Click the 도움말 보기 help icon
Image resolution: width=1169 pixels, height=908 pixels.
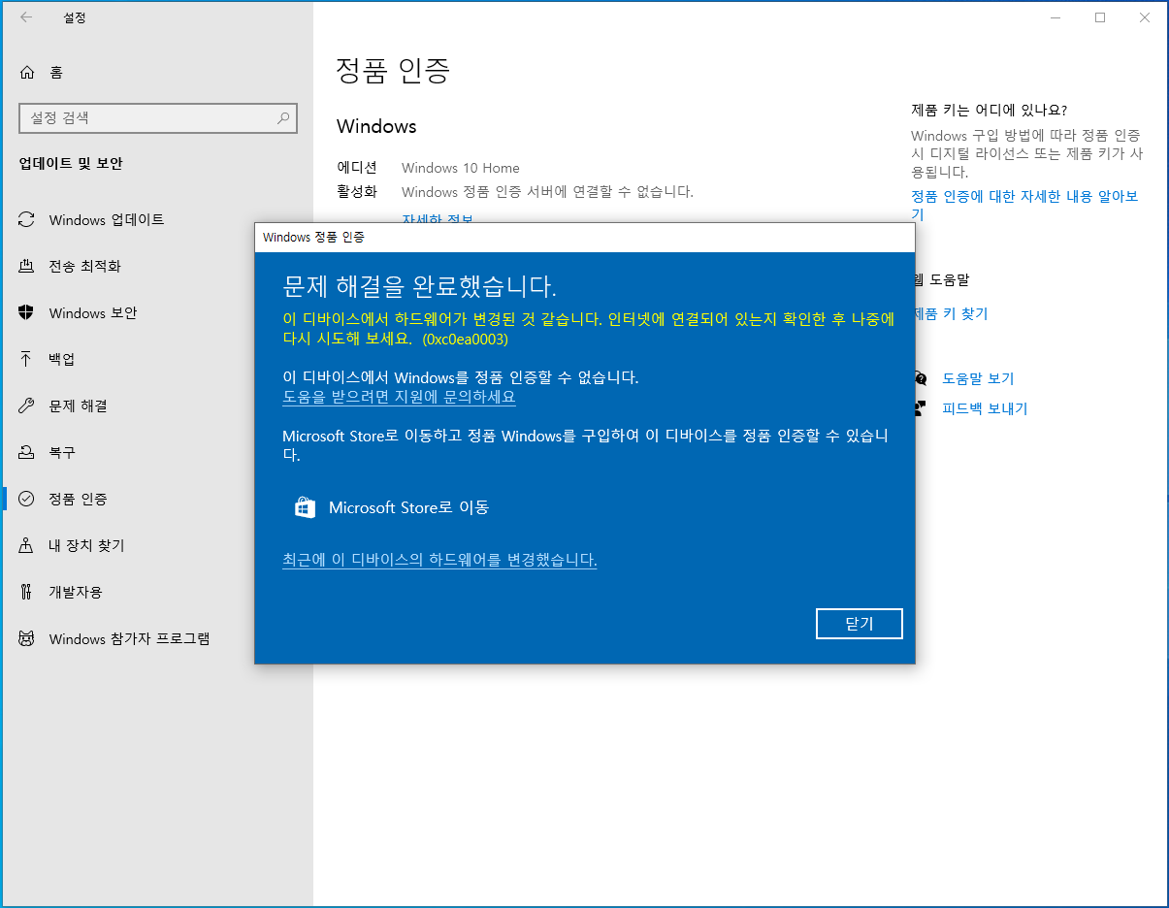pos(921,378)
